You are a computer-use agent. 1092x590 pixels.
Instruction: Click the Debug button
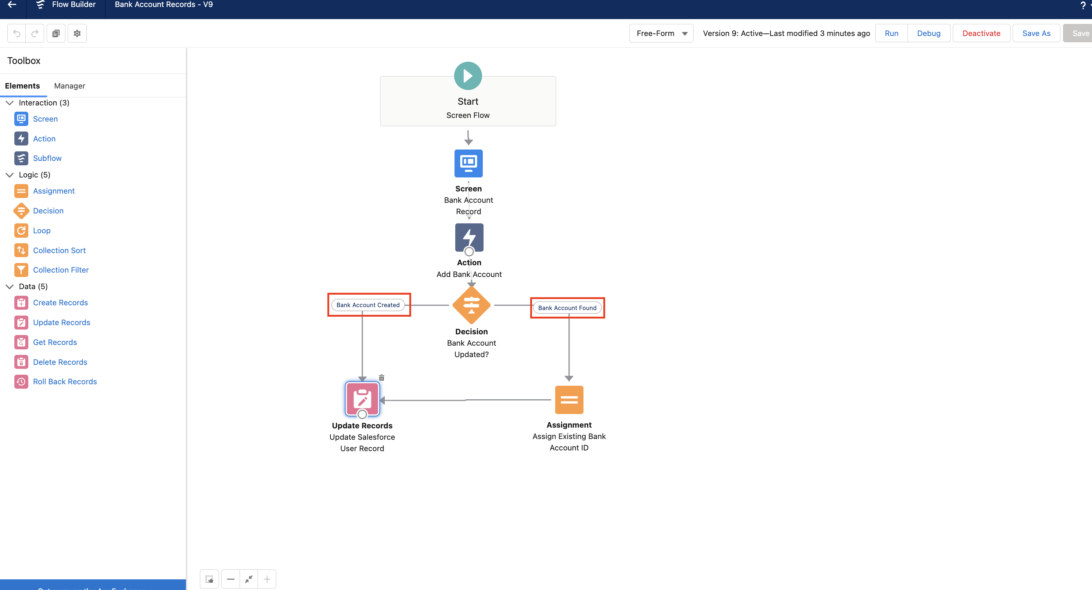coord(928,33)
